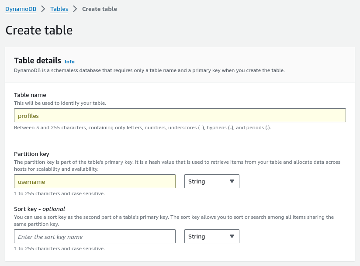The image size is (360, 266).
Task: Click the Partition key label
Action: coord(31,154)
